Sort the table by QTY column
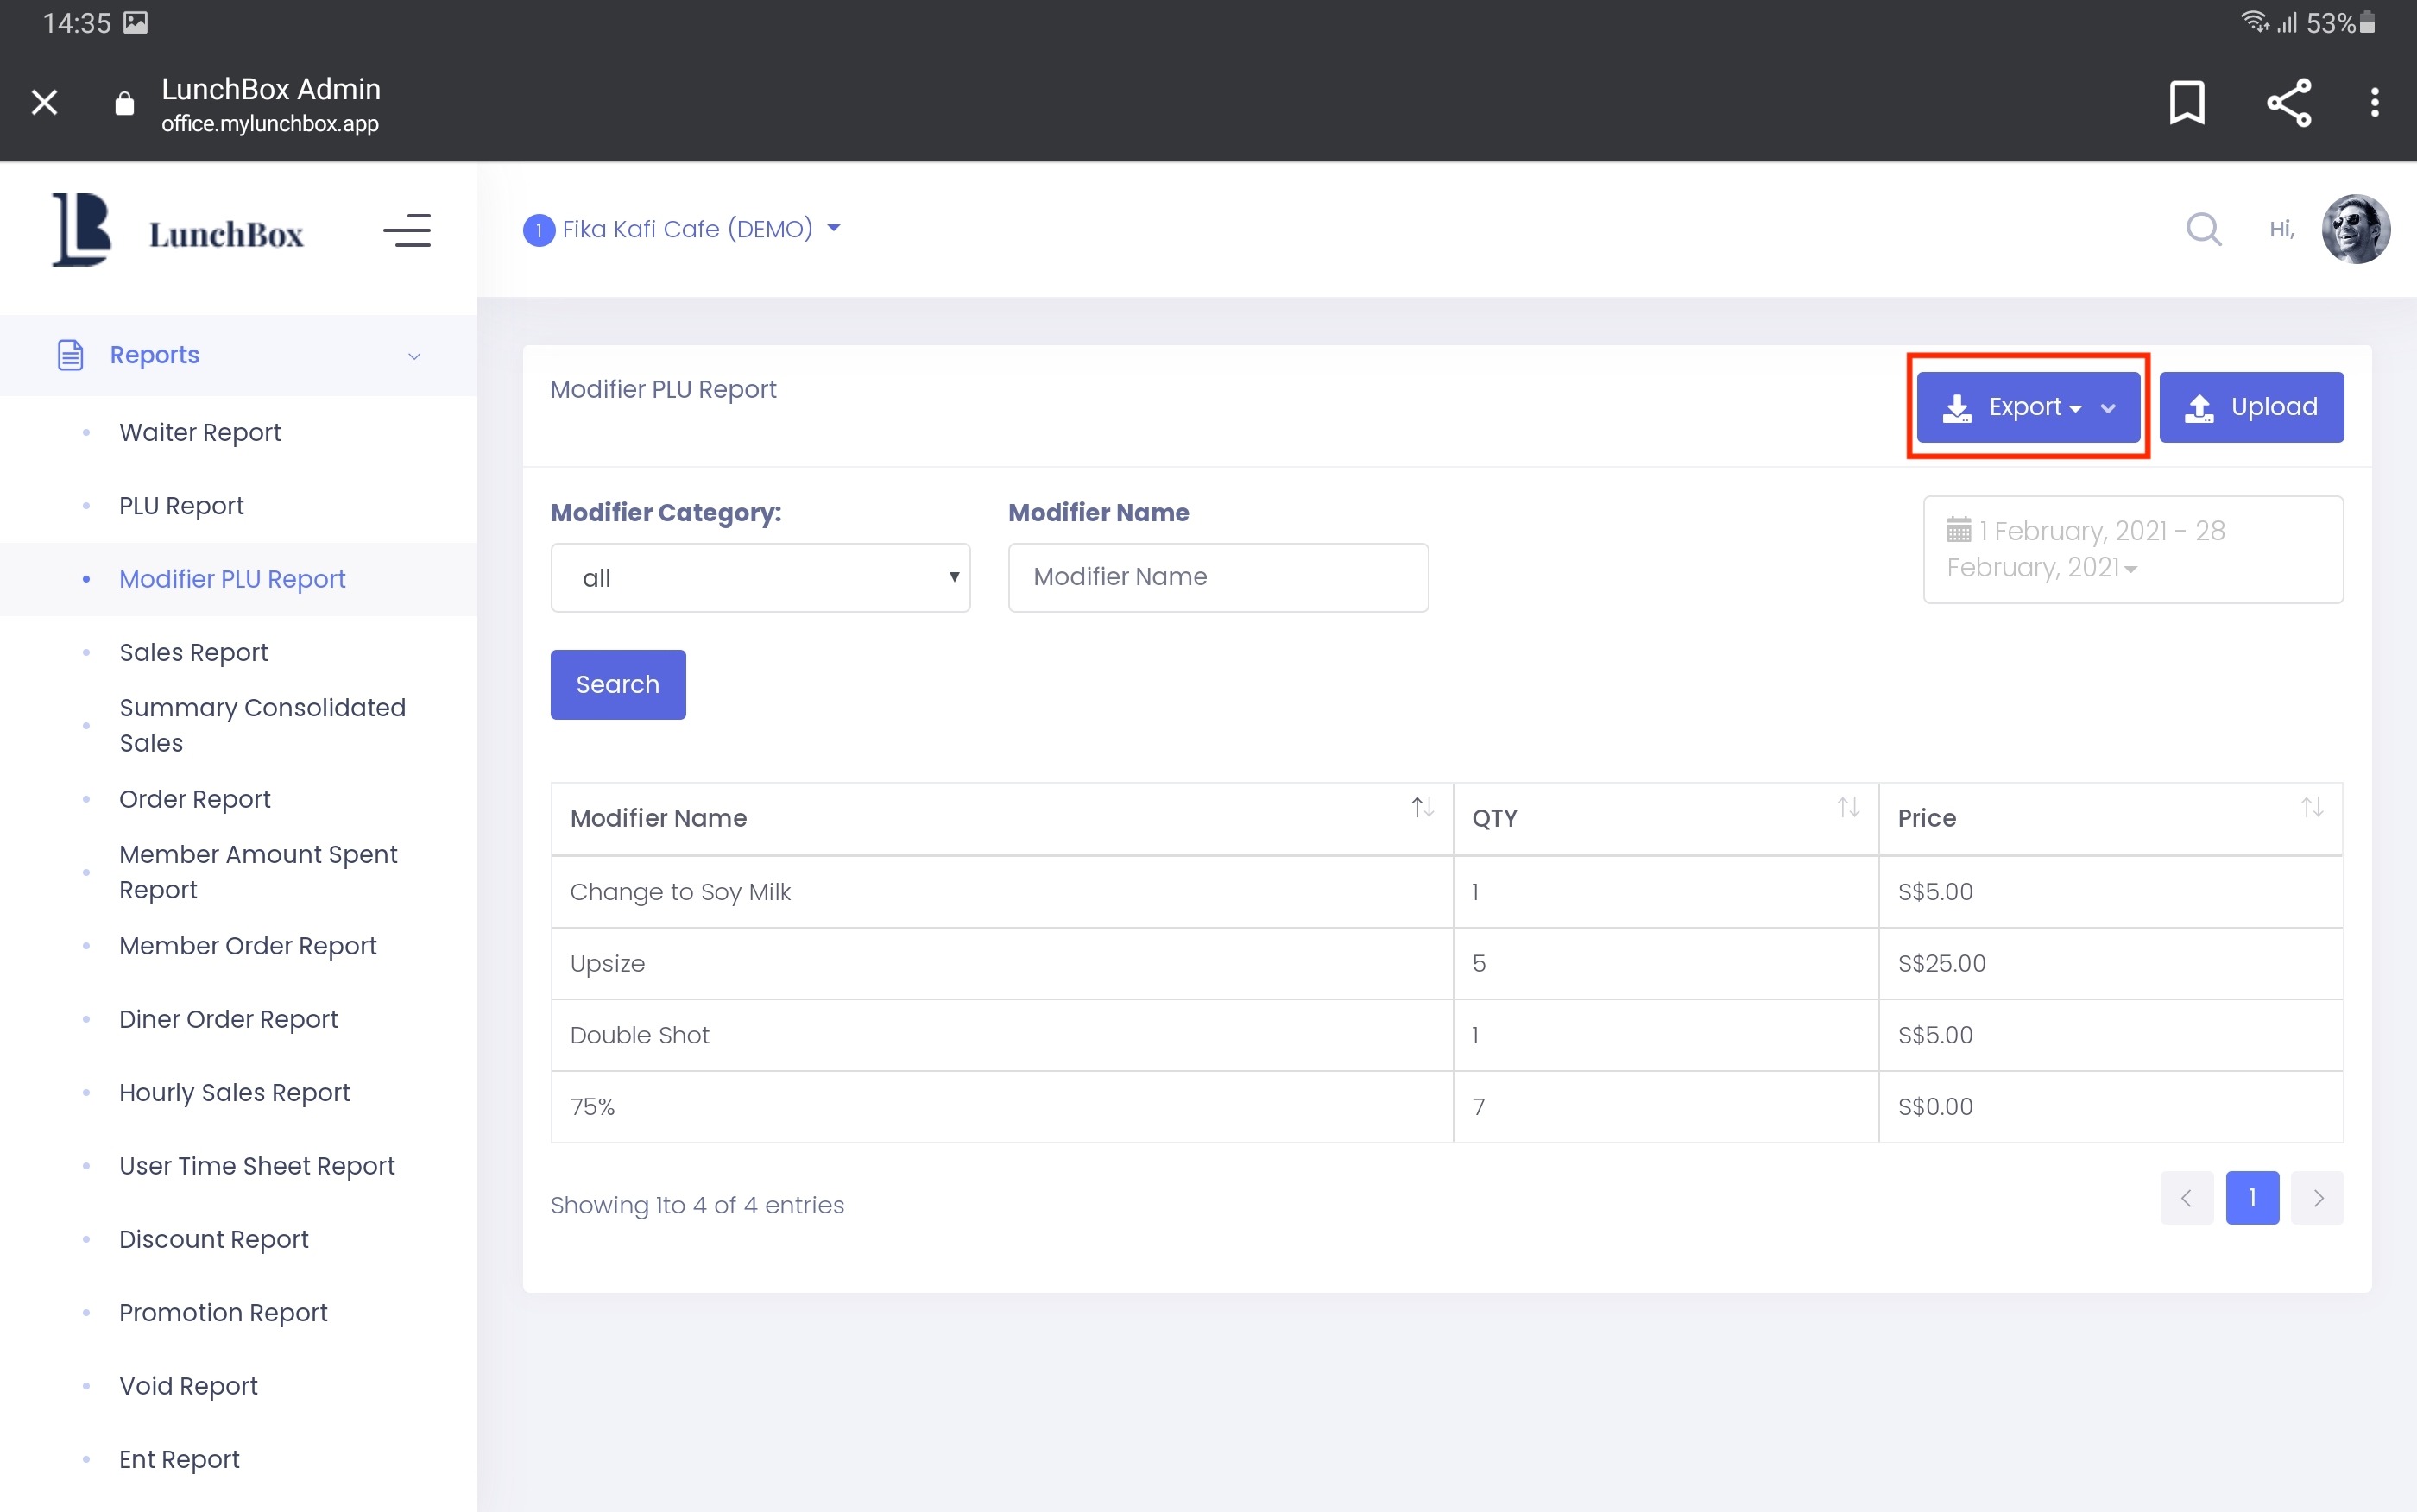 pos(1847,808)
